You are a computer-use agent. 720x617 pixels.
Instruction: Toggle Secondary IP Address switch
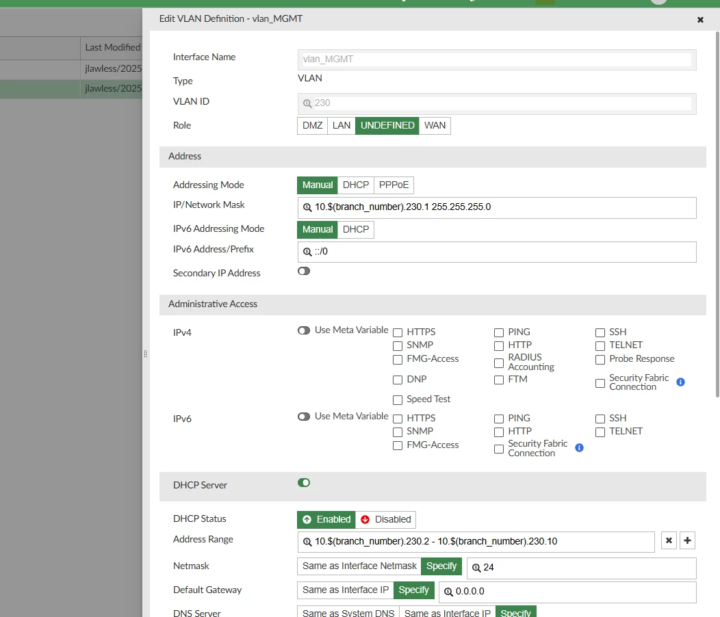[303, 271]
